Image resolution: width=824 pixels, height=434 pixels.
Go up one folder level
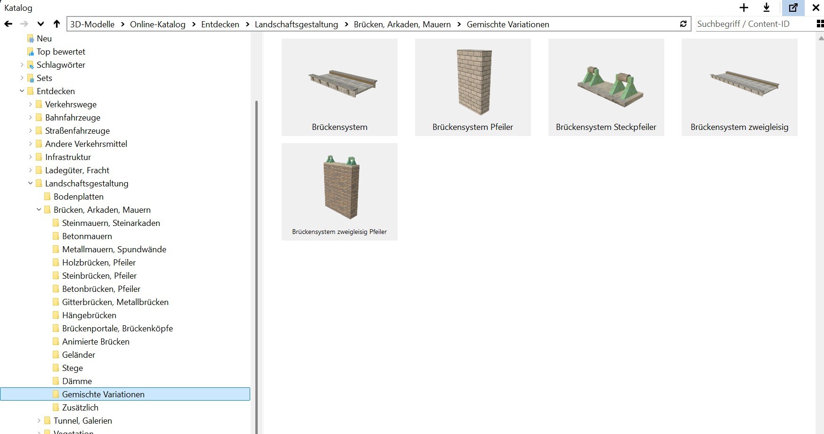point(57,24)
